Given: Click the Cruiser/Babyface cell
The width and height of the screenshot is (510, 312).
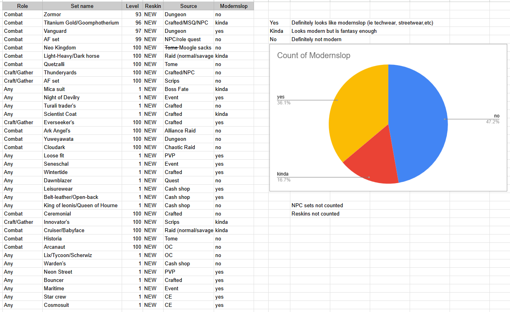Looking at the screenshot, I should [x=82, y=230].
